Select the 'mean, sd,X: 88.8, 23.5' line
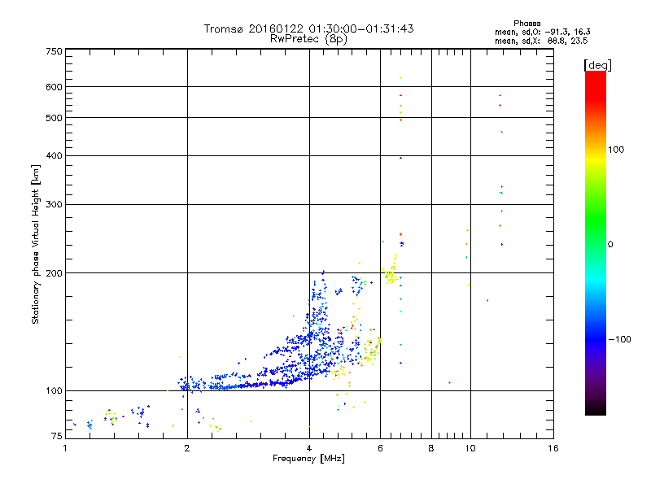 pyautogui.click(x=541, y=41)
